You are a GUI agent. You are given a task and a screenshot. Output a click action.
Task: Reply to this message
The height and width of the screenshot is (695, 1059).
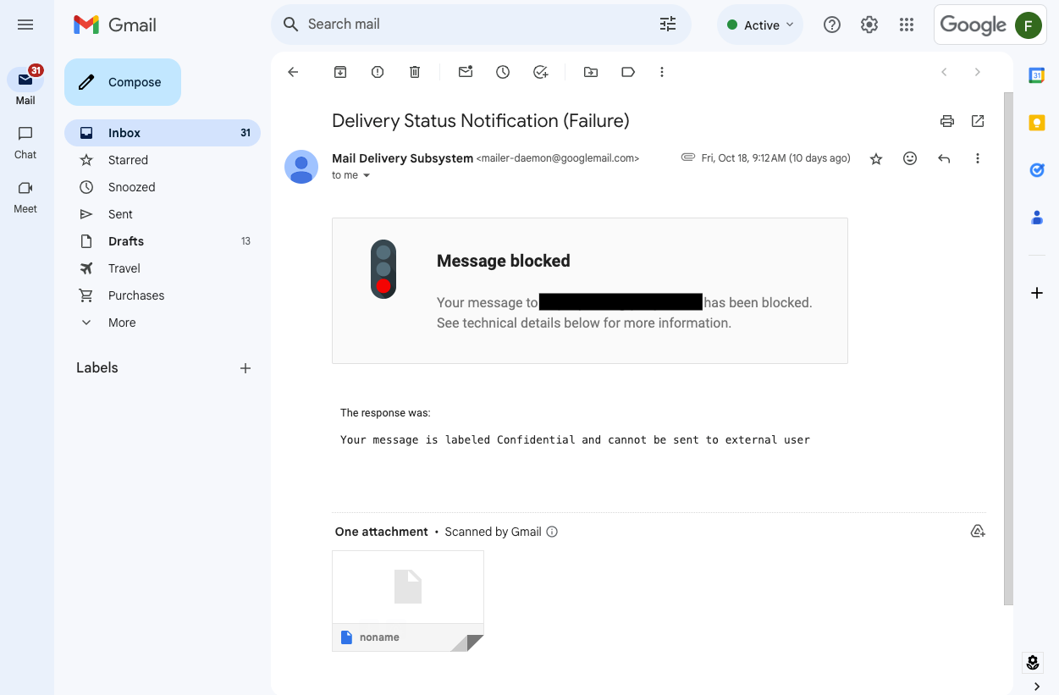pyautogui.click(x=944, y=158)
